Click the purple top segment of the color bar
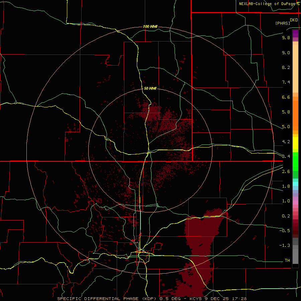Image resolution: width=301 pixels, height=301 pixels. tap(295, 33)
